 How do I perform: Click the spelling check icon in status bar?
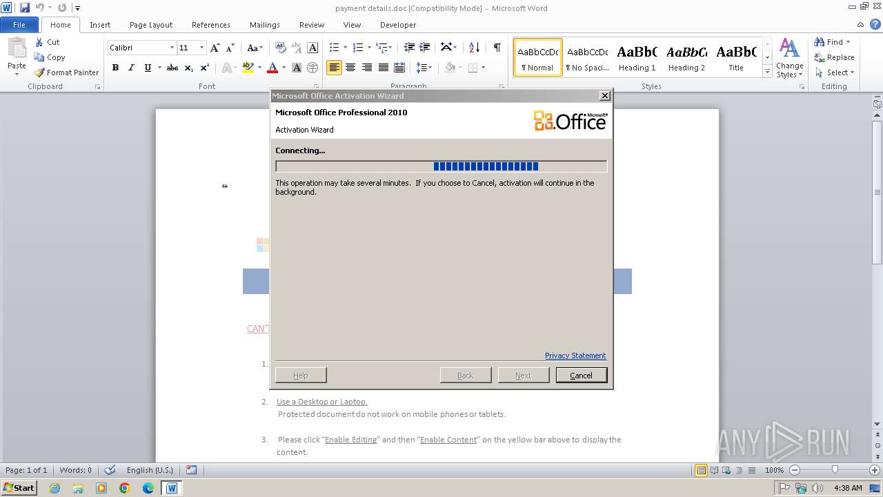tap(110, 470)
